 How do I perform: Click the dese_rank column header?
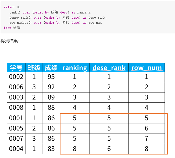click(x=109, y=67)
